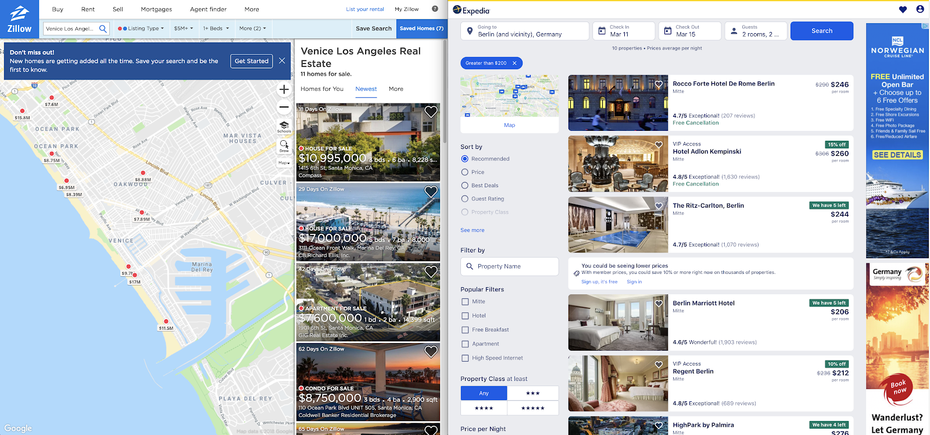Open the Check In Mar 11 date picker
This screenshot has height=435, width=930.
coord(624,31)
